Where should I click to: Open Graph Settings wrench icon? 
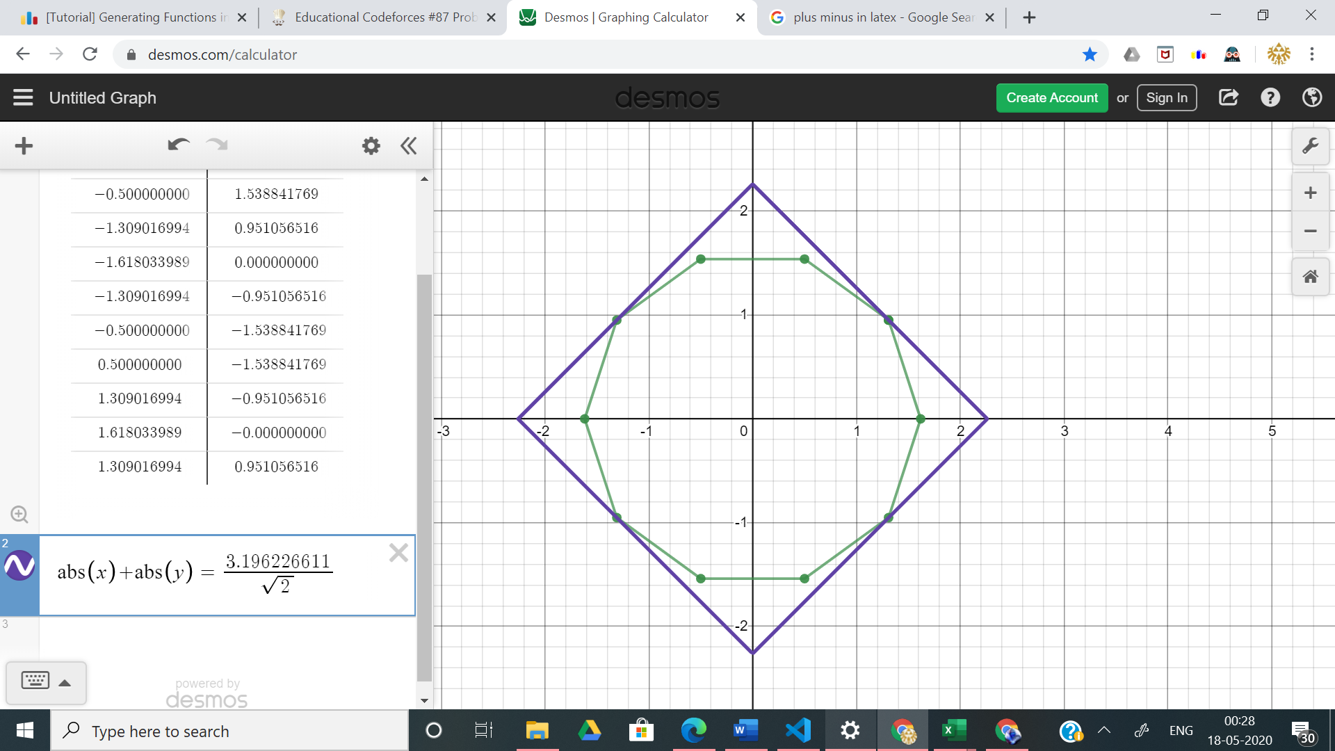pos(1310,146)
